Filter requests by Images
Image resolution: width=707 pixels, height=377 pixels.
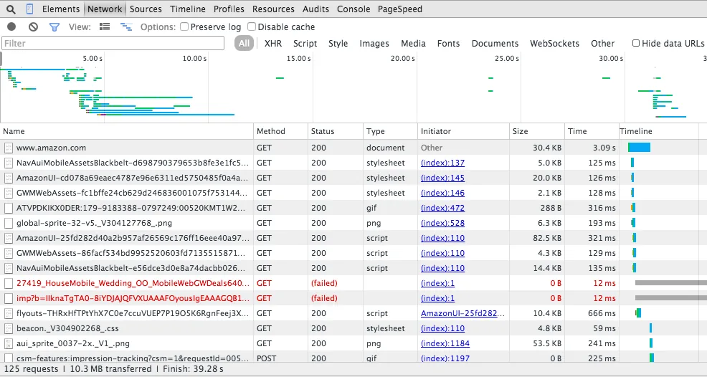tap(374, 43)
